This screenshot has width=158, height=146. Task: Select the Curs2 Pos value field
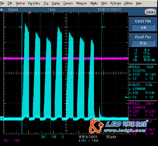pos(143,43)
